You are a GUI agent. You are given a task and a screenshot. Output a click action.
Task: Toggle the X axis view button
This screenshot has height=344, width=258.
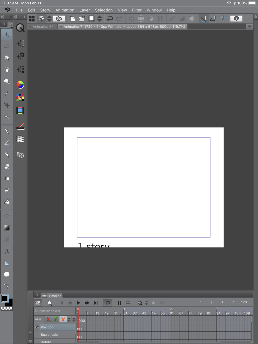48,319
